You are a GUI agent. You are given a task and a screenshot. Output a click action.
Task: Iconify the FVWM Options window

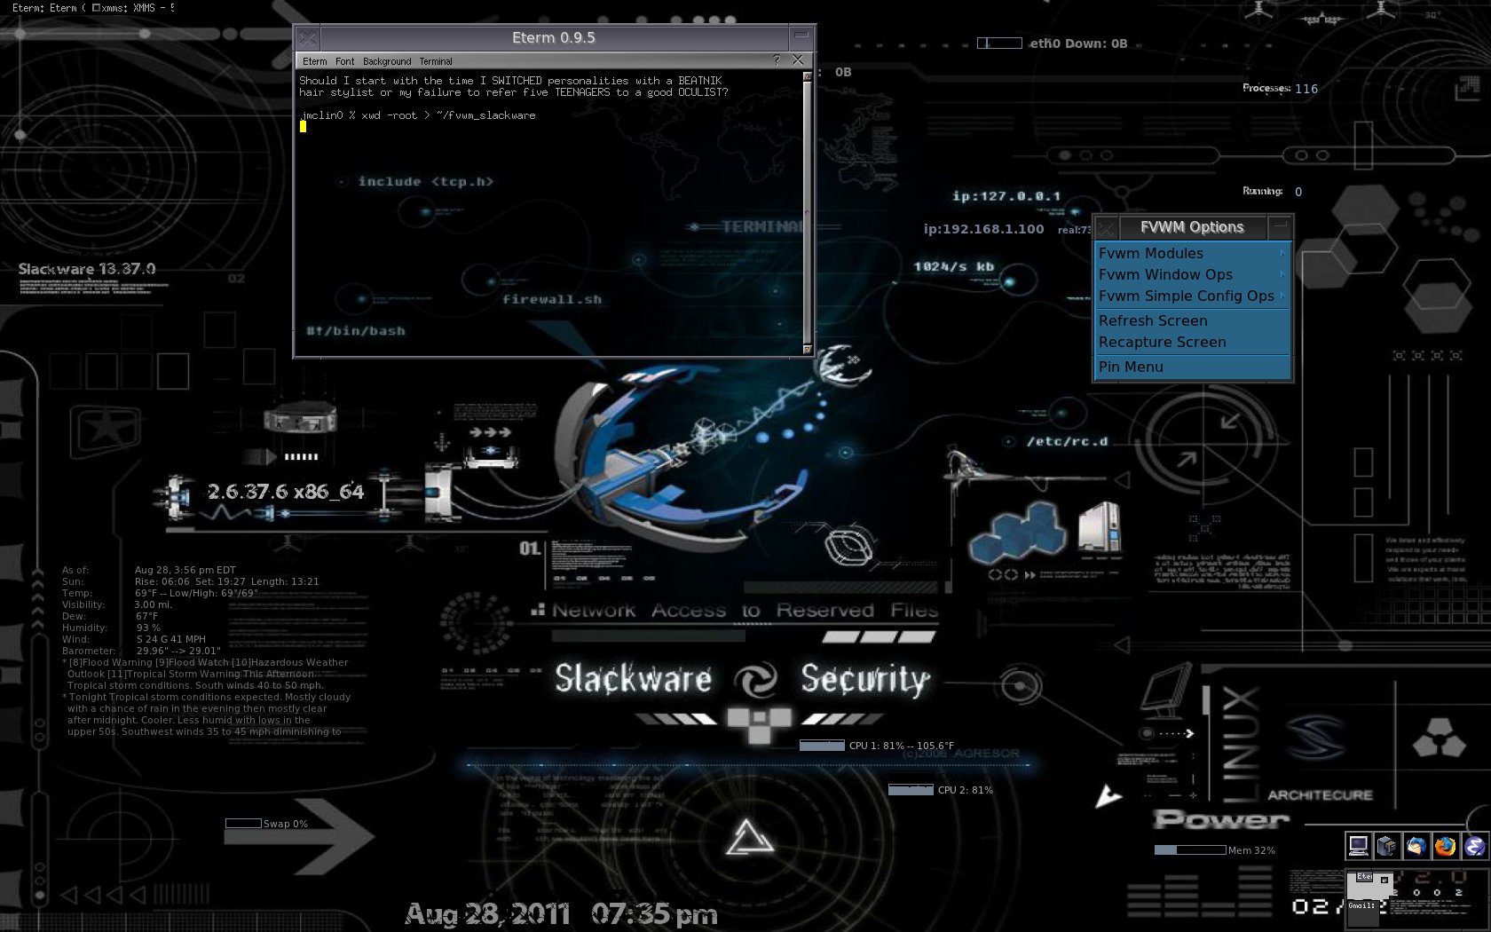click(1280, 227)
